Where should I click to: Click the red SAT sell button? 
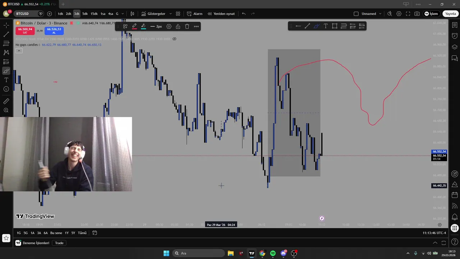coord(25,31)
